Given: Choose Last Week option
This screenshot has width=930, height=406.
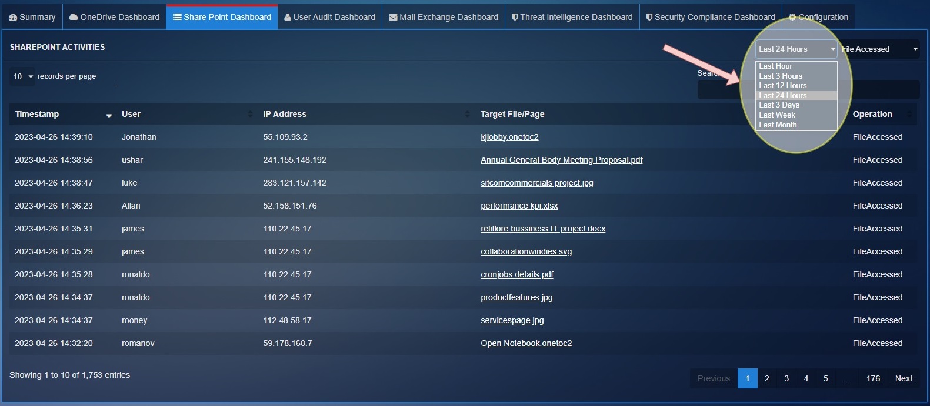Looking at the screenshot, I should (x=796, y=115).
